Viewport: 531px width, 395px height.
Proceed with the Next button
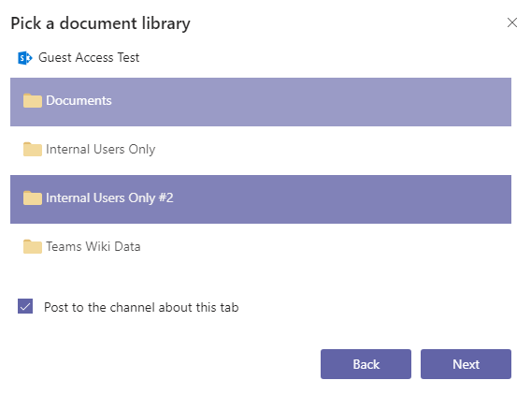466,364
